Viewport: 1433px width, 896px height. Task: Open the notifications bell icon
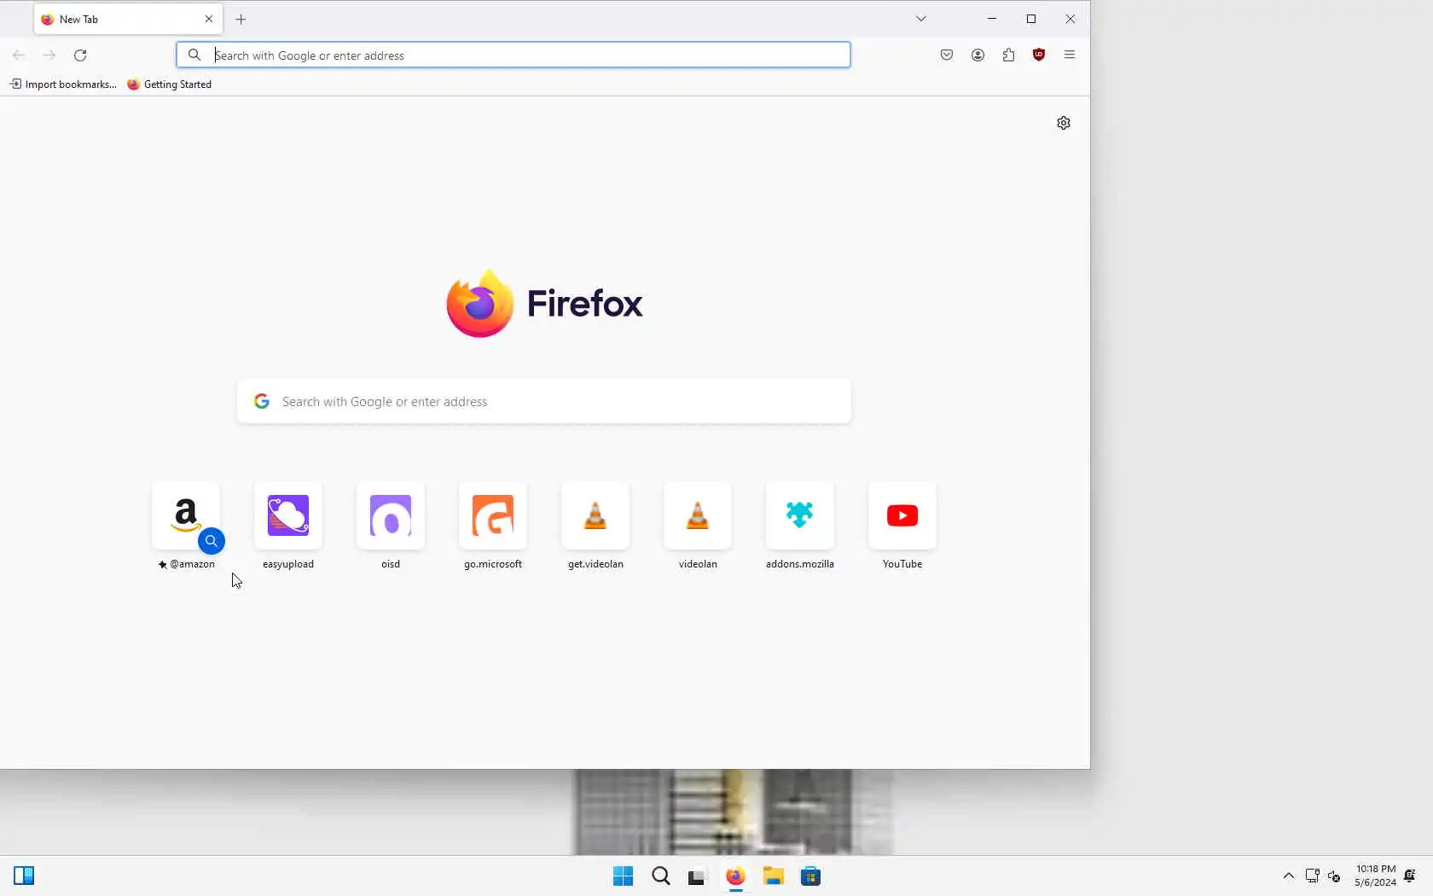(1410, 876)
